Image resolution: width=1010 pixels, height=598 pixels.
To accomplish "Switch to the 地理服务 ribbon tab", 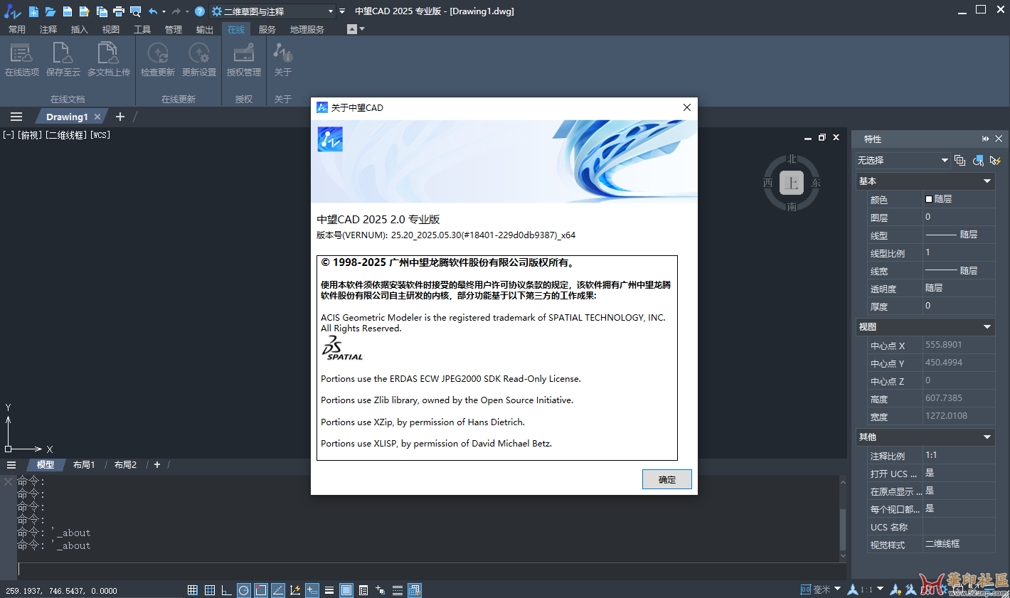I will (x=307, y=29).
